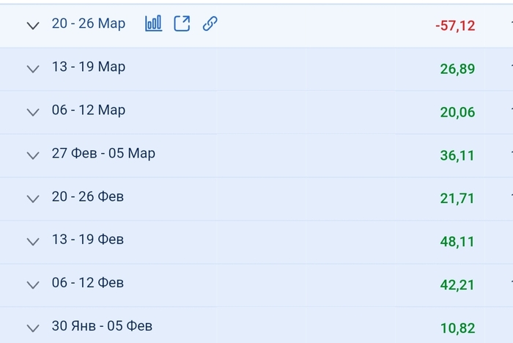This screenshot has width=513, height=343.
Task: Select the 27 Фев - 05 Мар period label
Action: [103, 153]
